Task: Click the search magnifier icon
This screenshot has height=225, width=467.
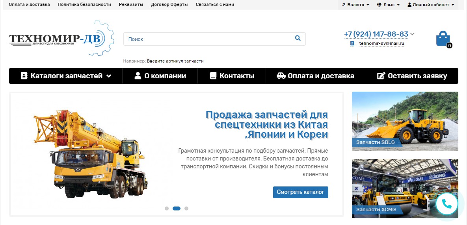Action: (x=298, y=38)
